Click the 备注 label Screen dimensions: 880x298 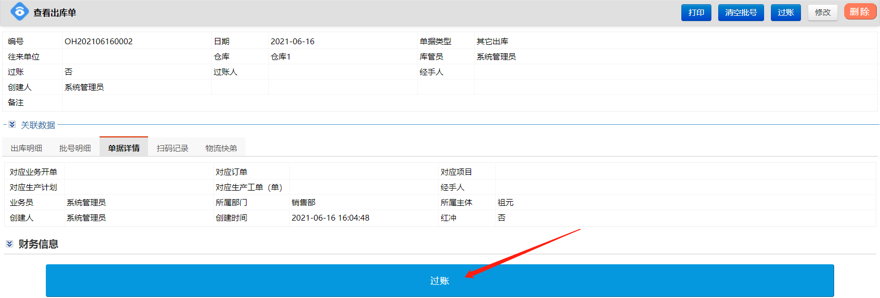click(x=16, y=102)
